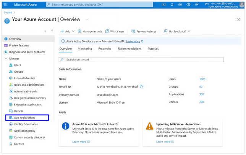The image size is (246, 155).
Task: Click the Users icon in sidebar
Action: [x=11, y=65]
